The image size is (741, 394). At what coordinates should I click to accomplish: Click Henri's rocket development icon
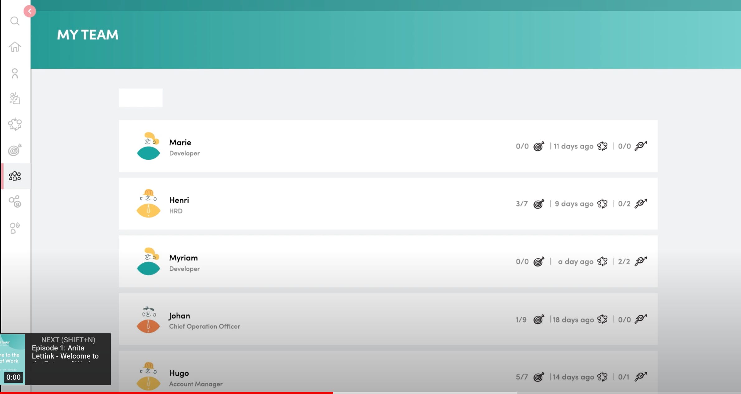pos(640,204)
